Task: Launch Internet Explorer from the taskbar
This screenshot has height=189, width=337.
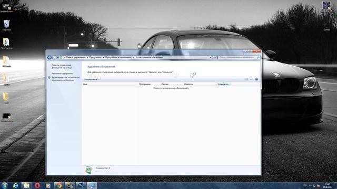Action: (16, 185)
